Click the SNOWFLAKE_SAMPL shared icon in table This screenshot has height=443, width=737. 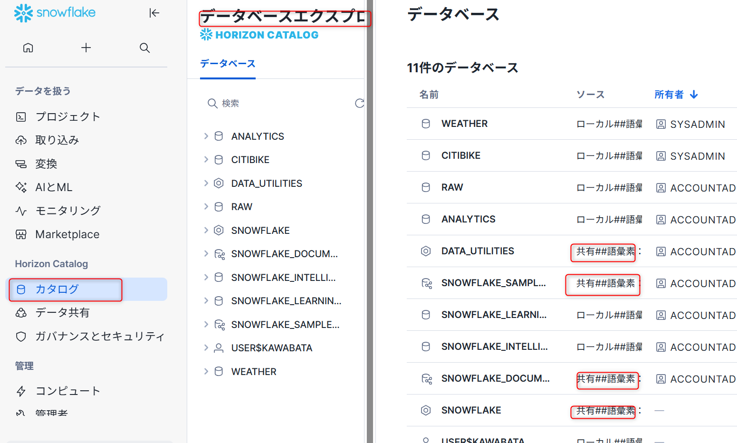tap(427, 283)
